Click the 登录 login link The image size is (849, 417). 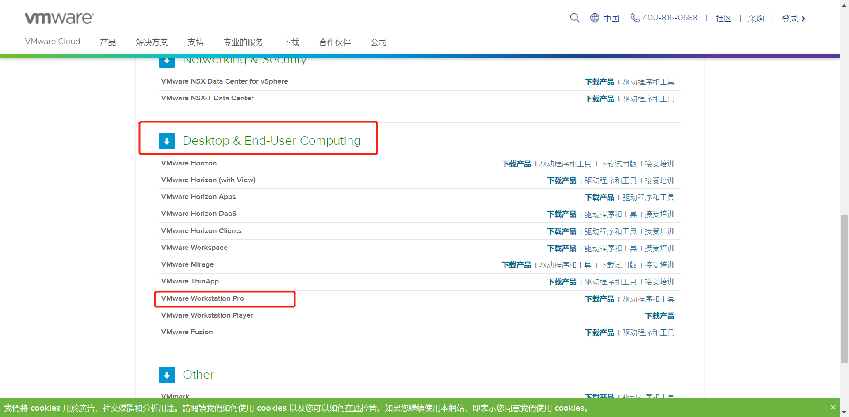tap(793, 18)
